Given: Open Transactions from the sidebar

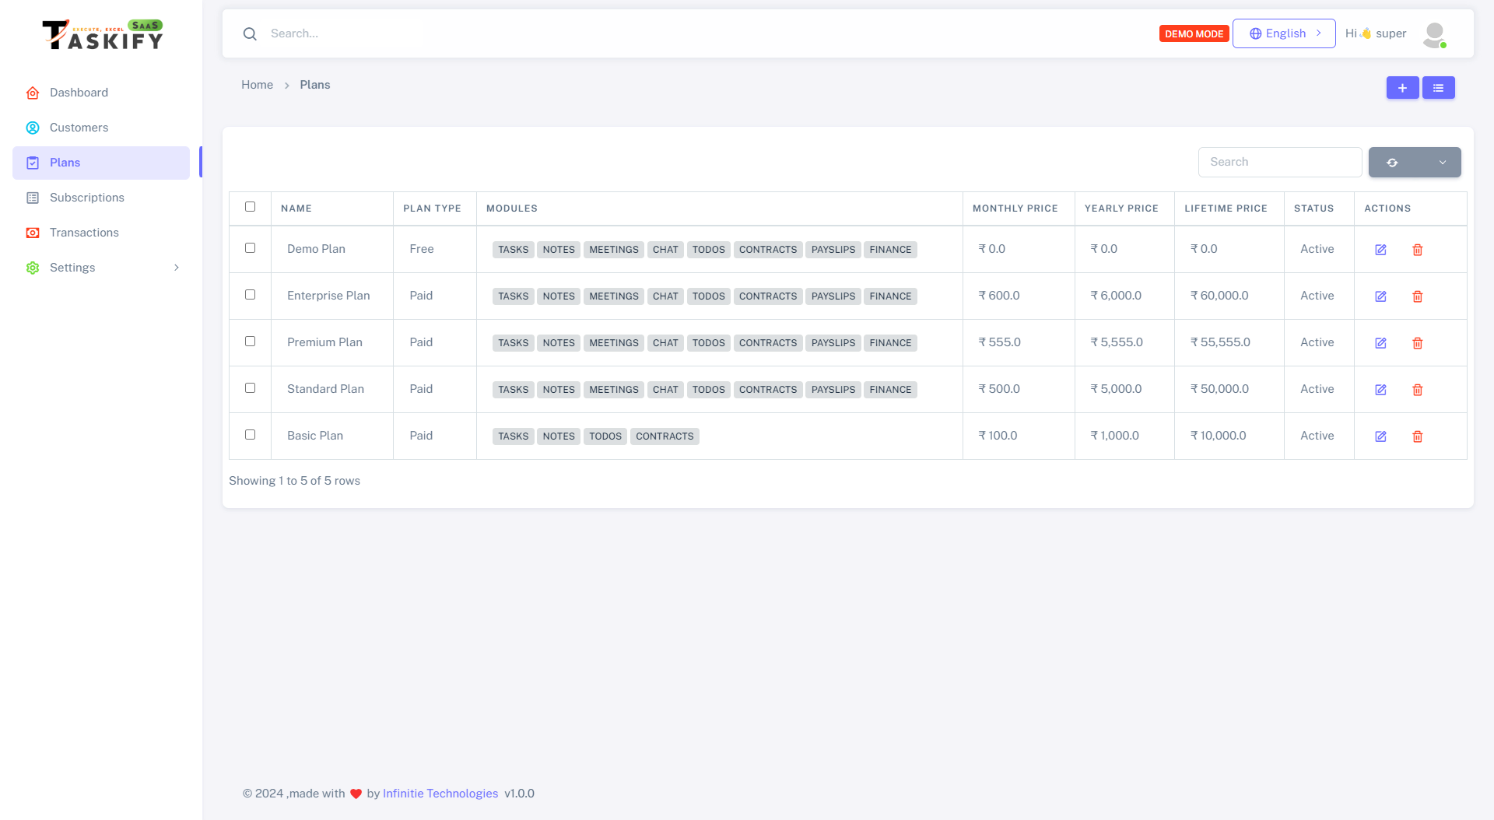Looking at the screenshot, I should [x=84, y=233].
